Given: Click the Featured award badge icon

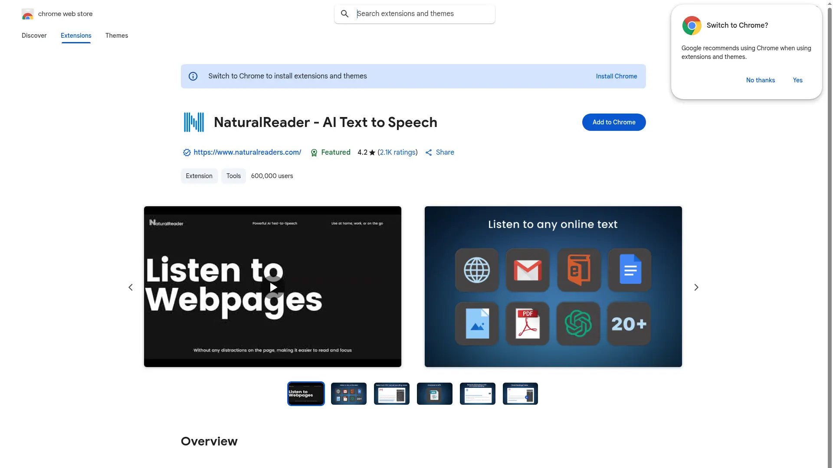Looking at the screenshot, I should tap(314, 153).
